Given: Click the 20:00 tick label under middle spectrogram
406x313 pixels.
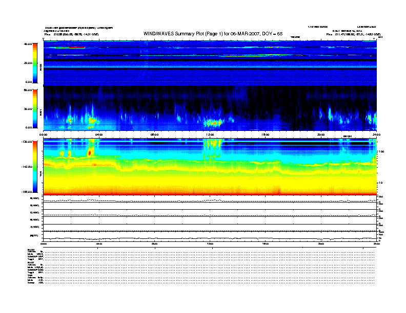Looking at the screenshot, I should [321, 135].
